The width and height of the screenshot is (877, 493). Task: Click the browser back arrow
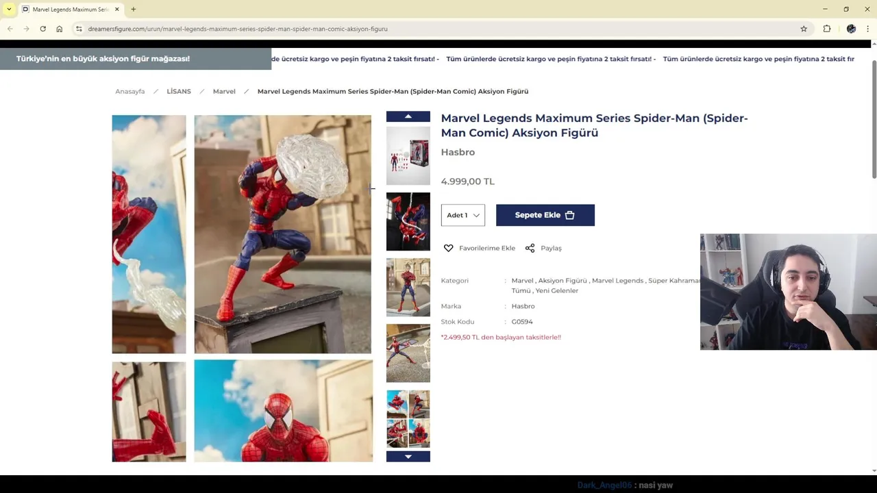10,29
